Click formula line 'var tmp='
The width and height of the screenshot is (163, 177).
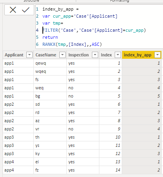[53, 23]
